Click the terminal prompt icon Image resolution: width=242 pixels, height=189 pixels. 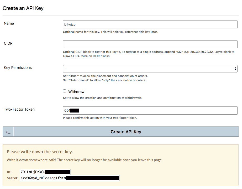[x=8, y=132]
